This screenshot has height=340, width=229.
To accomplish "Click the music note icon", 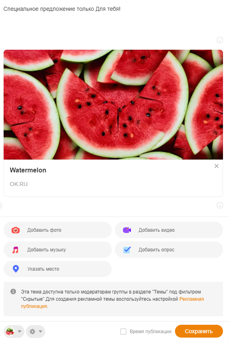I will click(x=15, y=250).
